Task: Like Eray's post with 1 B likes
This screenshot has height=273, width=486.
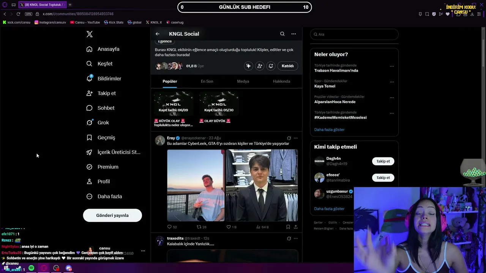Action: click(231, 227)
